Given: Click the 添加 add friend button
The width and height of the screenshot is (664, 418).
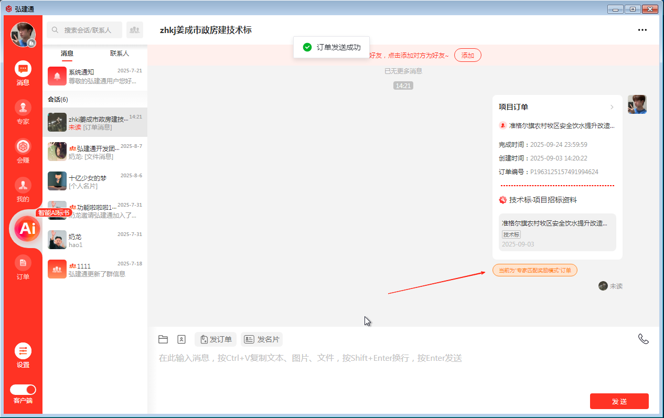Looking at the screenshot, I should click(467, 55).
